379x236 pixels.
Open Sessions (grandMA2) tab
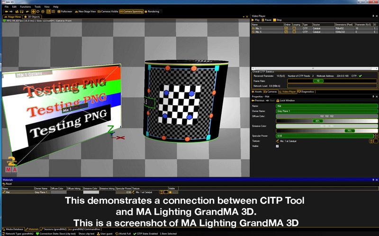pyautogui.click(x=54, y=229)
